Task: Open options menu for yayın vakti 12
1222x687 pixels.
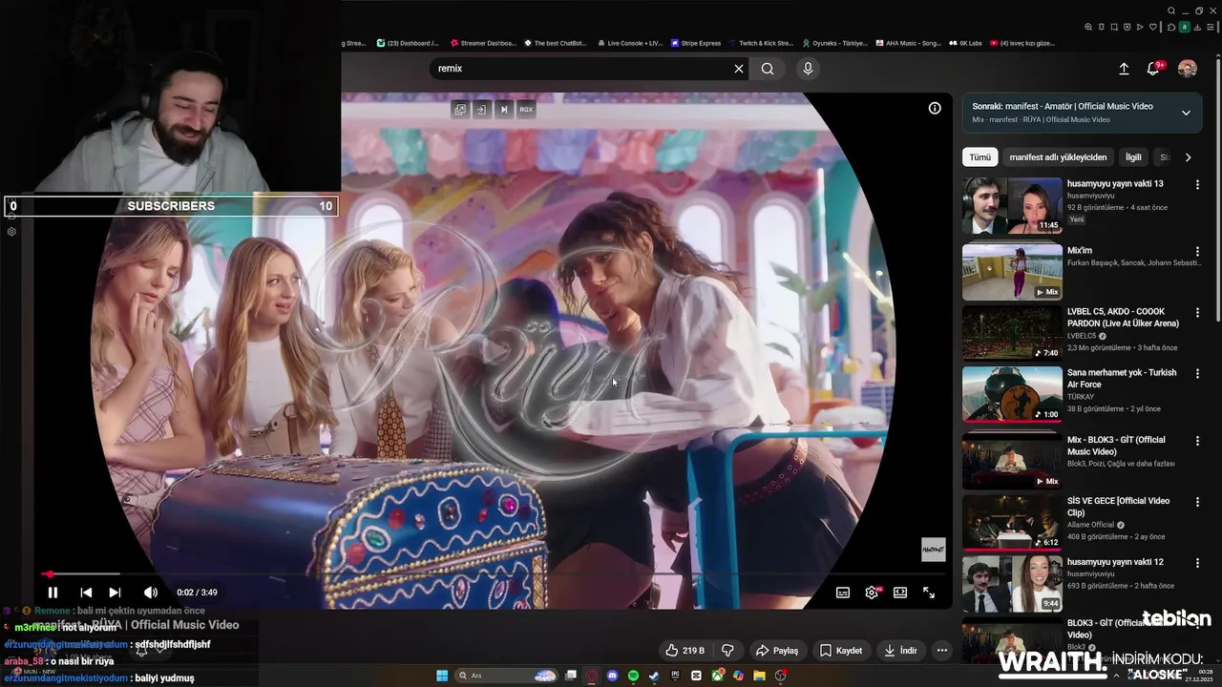Action: 1197,563
